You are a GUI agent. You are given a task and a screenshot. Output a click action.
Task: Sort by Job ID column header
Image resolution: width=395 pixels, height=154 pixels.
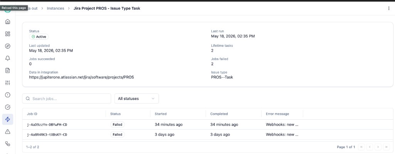[32, 114]
